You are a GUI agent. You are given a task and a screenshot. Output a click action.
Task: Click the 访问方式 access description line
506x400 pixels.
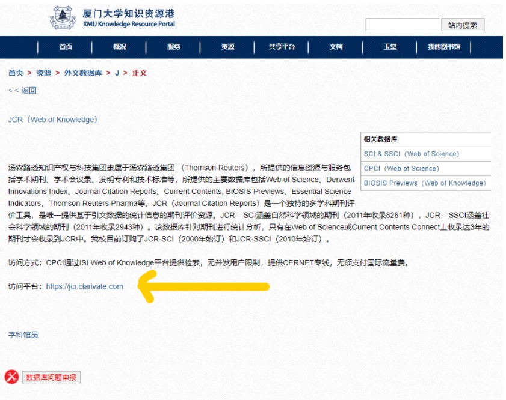click(209, 263)
